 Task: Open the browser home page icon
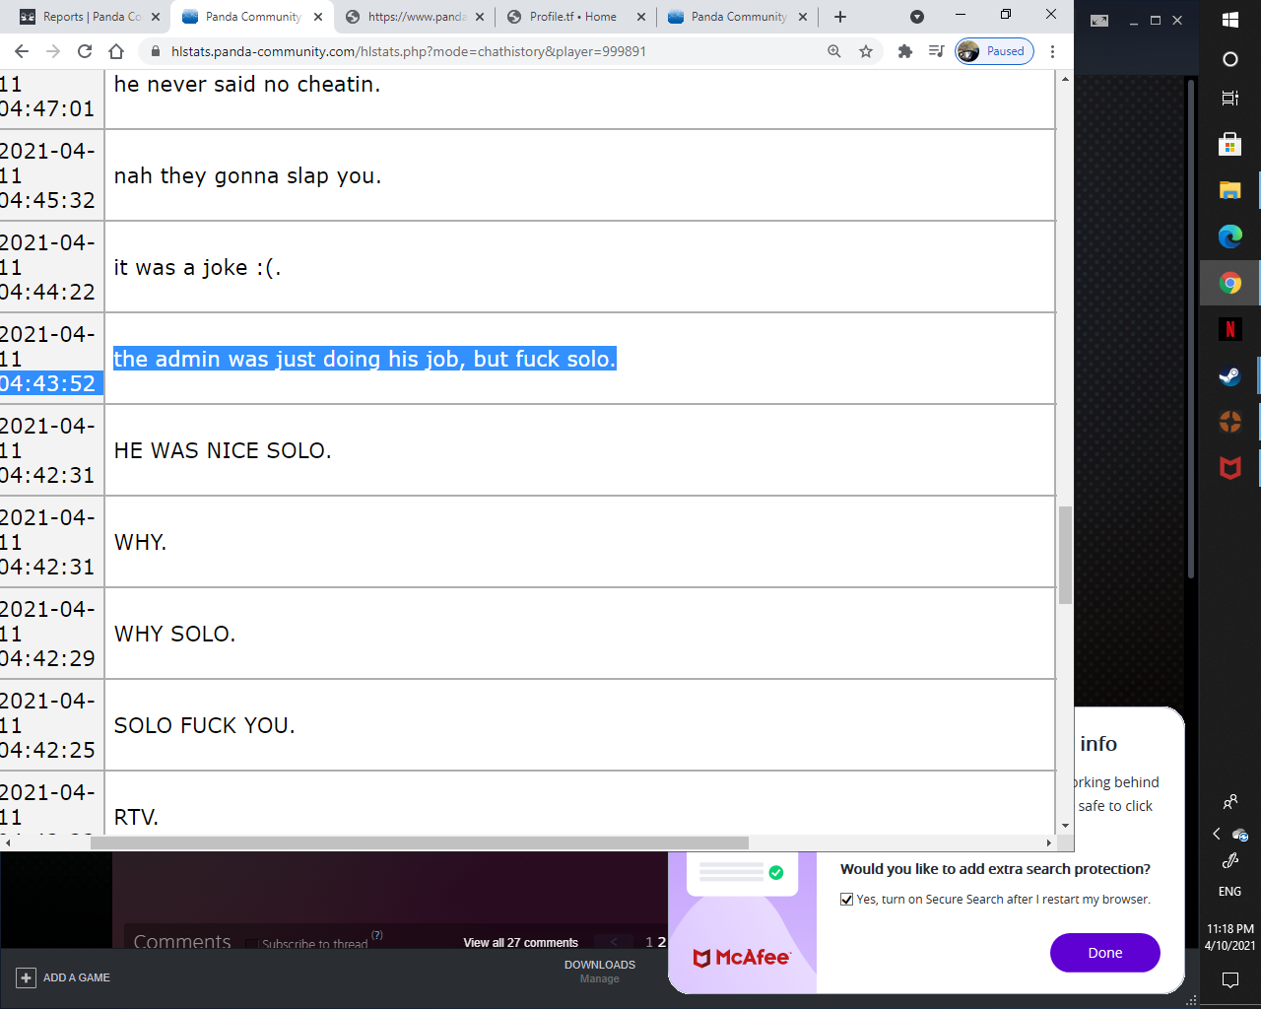tap(116, 51)
